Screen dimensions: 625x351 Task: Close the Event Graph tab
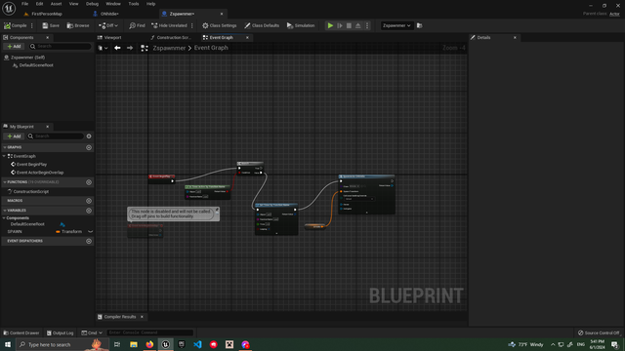247,37
